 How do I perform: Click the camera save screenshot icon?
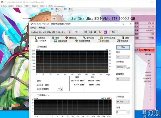[x=95, y=32]
